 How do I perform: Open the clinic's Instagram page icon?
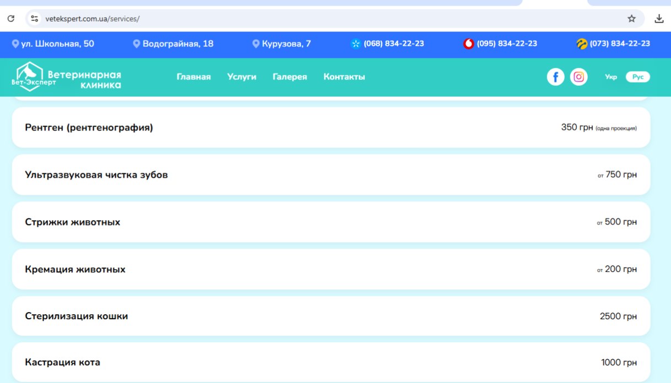pyautogui.click(x=578, y=77)
